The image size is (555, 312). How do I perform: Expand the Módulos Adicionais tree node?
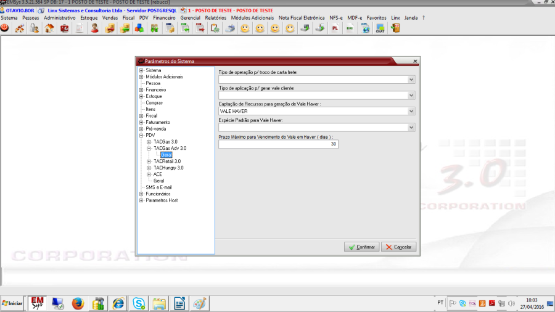tap(141, 76)
